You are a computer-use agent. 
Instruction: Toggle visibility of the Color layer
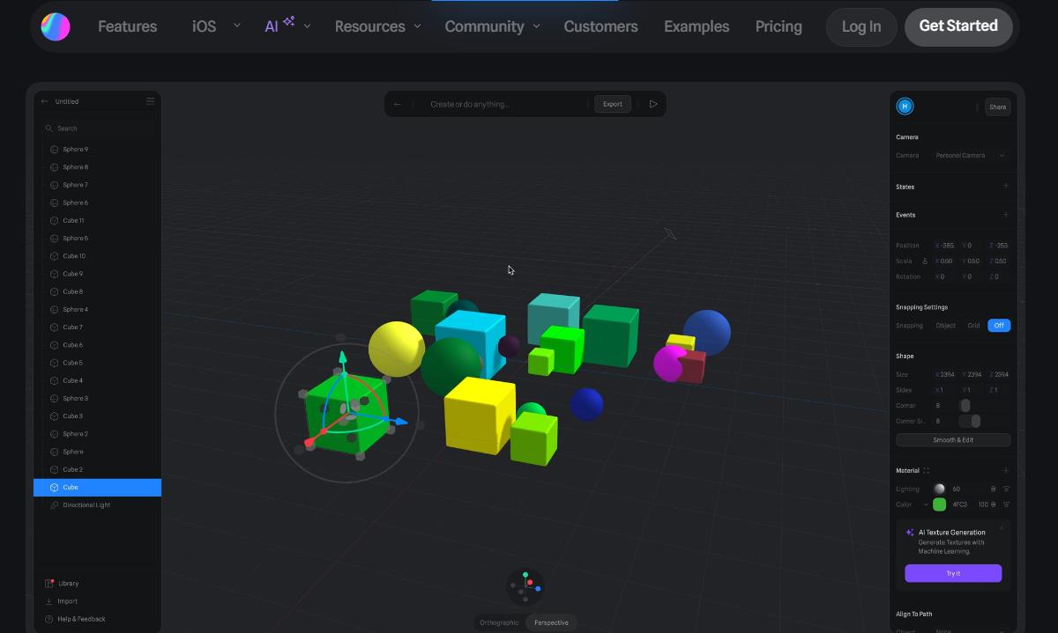1006,505
